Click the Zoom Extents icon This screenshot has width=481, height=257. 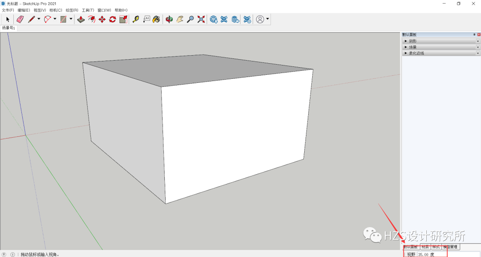(201, 19)
